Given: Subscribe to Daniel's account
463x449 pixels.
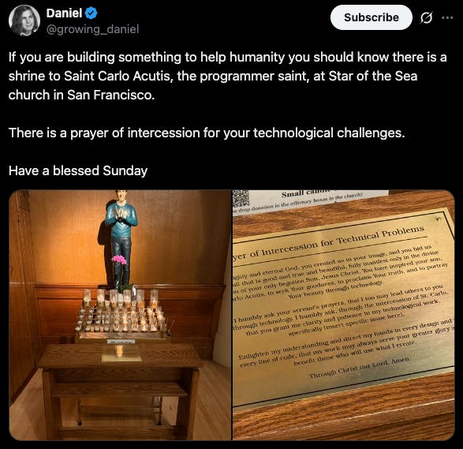Looking at the screenshot, I should [x=372, y=17].
